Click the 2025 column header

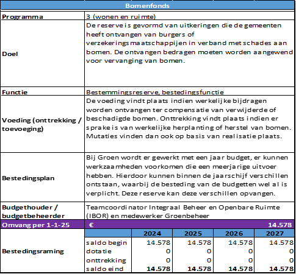[x=193, y=233]
